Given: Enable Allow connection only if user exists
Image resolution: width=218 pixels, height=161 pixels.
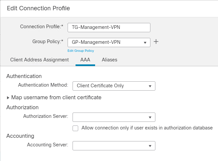Looking at the screenshot, I should tap(76, 128).
